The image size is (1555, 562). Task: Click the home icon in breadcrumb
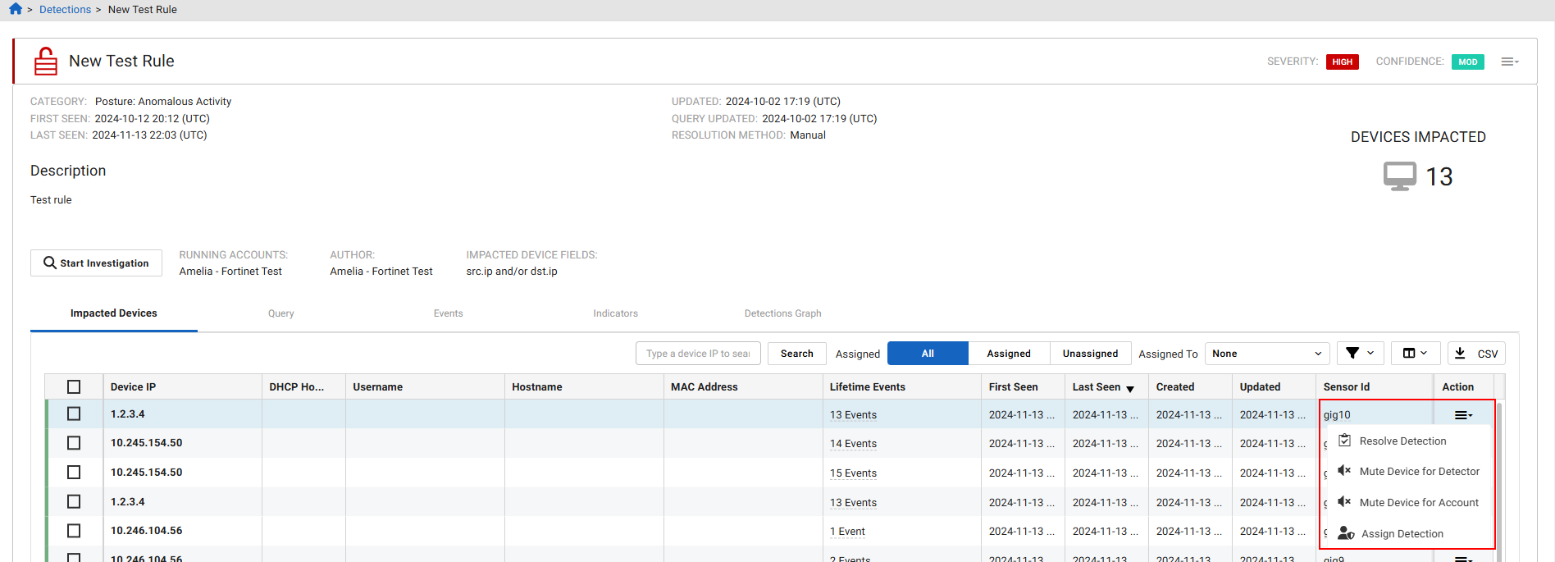pyautogui.click(x=16, y=9)
